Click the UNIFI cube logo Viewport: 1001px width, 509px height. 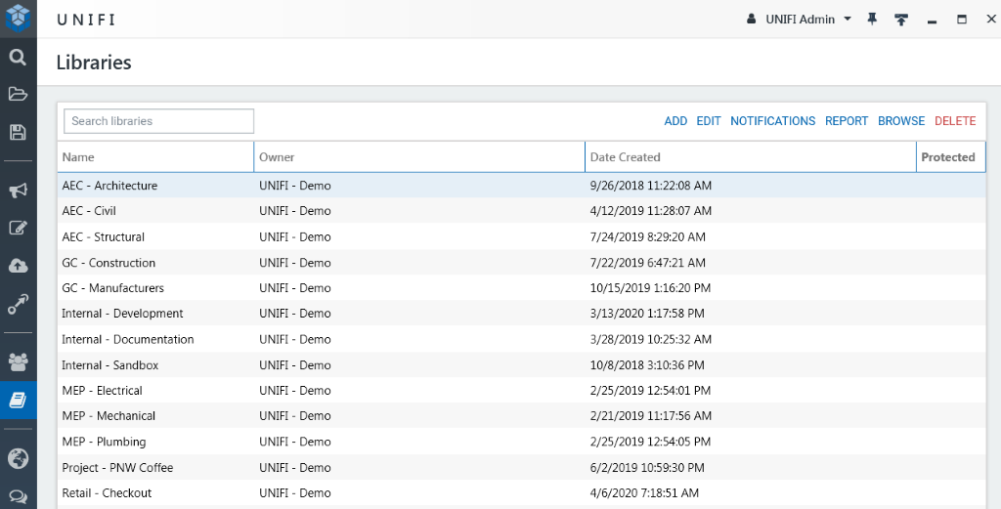pyautogui.click(x=18, y=18)
